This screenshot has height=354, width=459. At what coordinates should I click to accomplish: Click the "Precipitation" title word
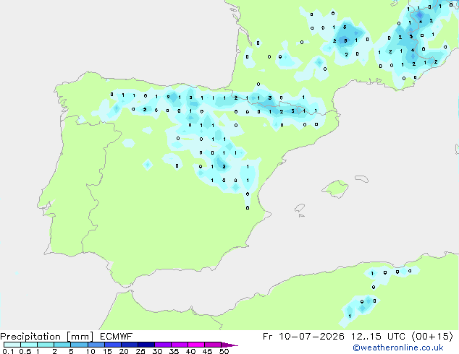coord(30,337)
